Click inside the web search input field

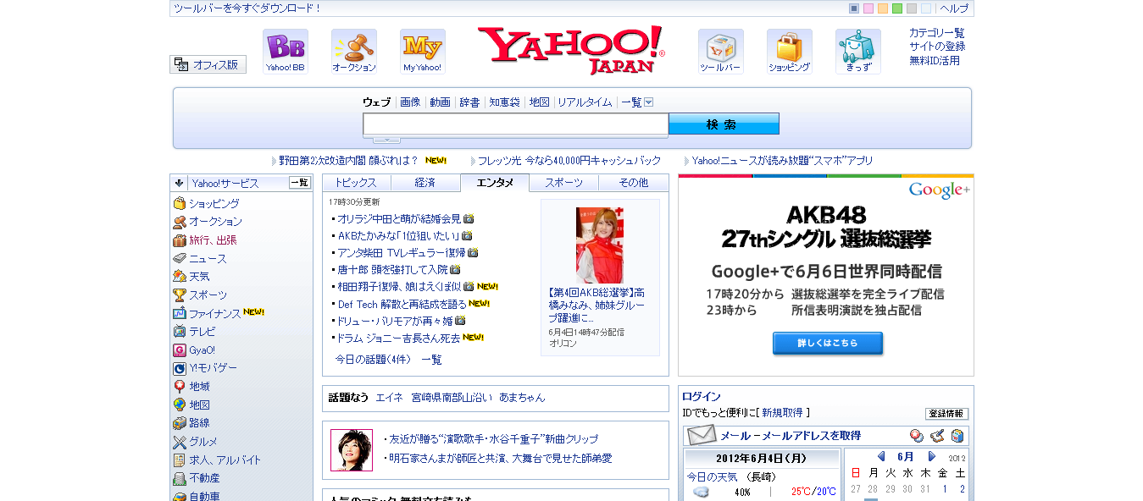[x=516, y=124]
